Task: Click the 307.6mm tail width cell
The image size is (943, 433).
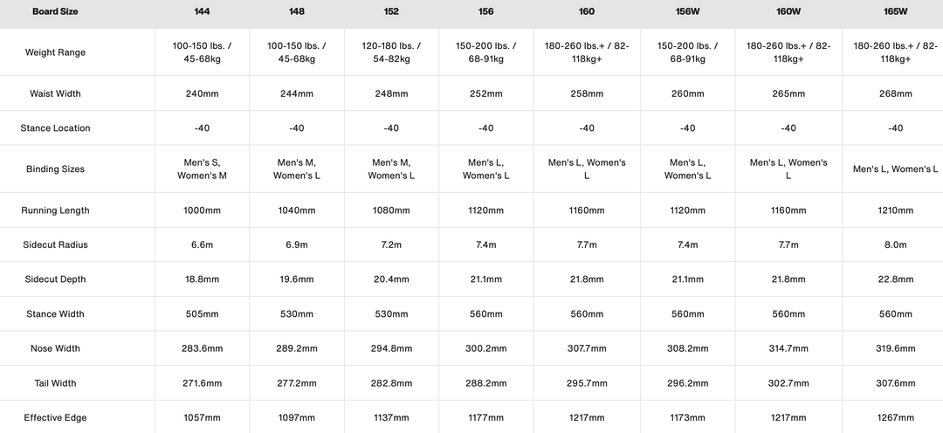Action: pyautogui.click(x=895, y=383)
